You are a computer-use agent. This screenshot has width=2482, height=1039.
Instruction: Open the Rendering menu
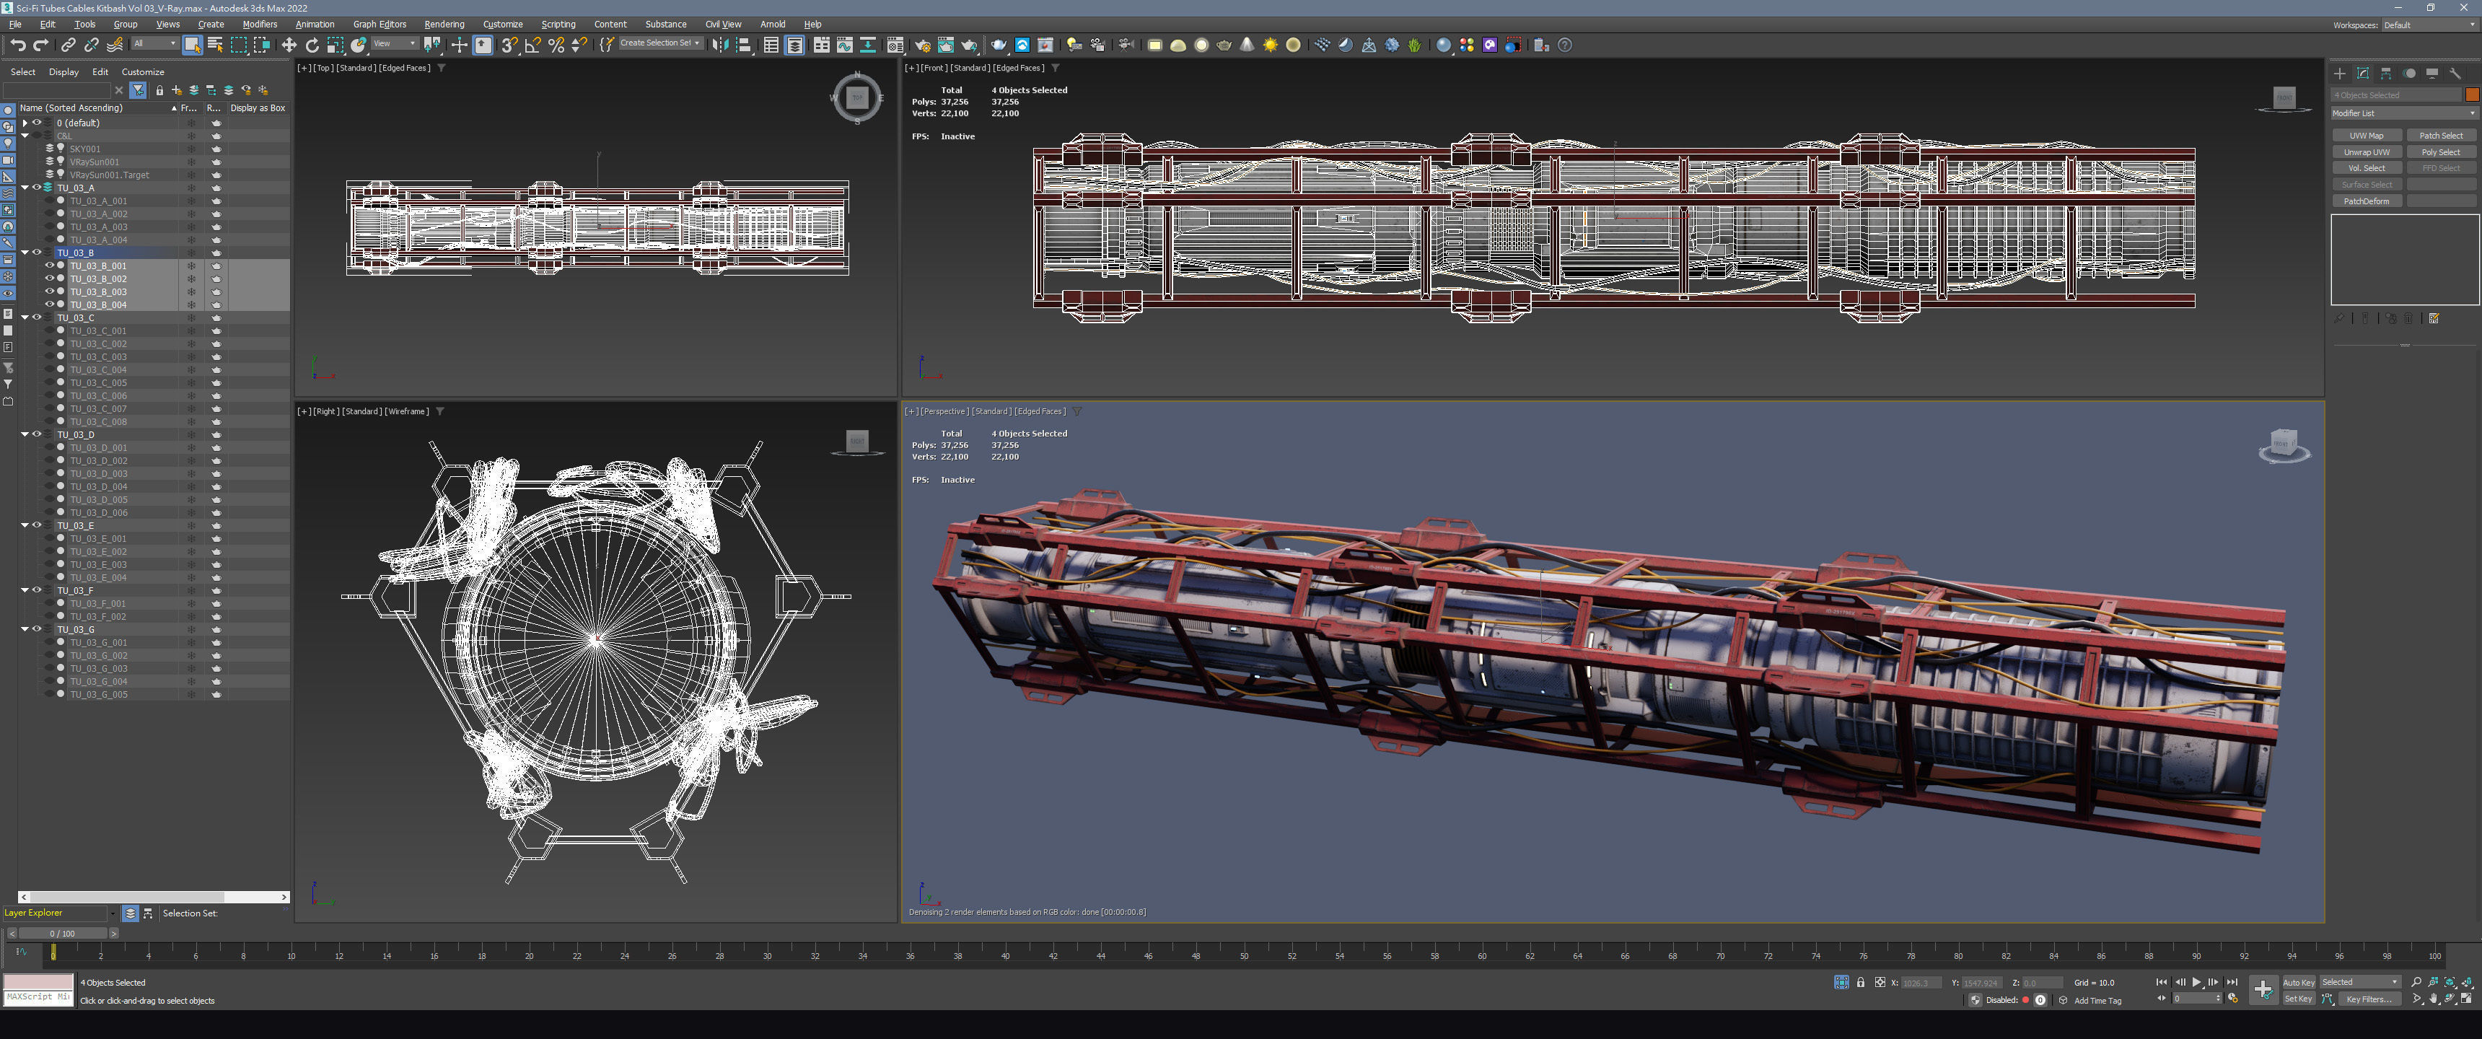pos(444,24)
